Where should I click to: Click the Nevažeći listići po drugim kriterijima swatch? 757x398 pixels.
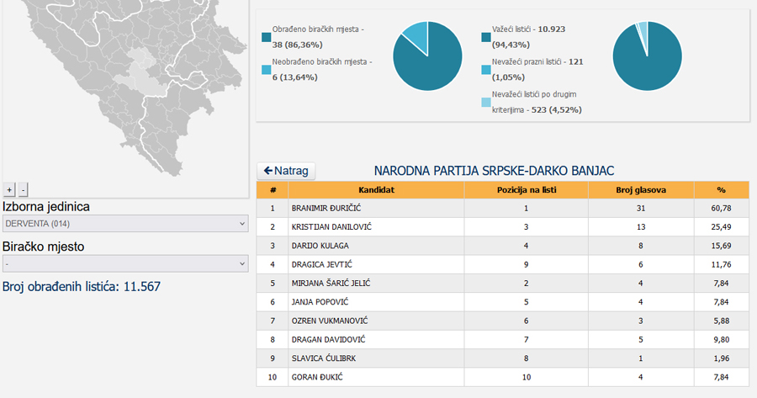486,102
